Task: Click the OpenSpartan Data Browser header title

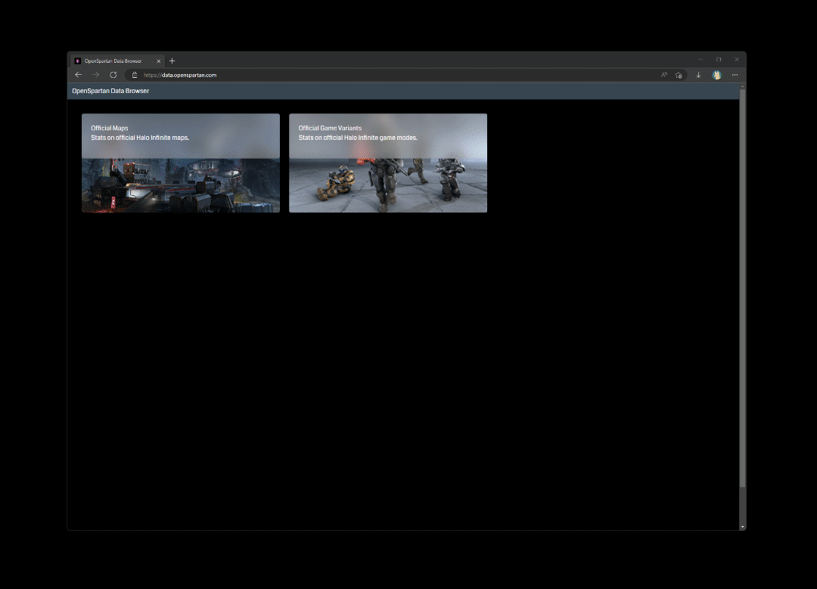Action: 110,91
